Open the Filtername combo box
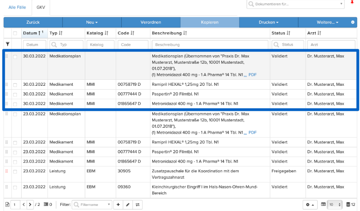The height and width of the screenshot is (211, 360). pos(92,205)
